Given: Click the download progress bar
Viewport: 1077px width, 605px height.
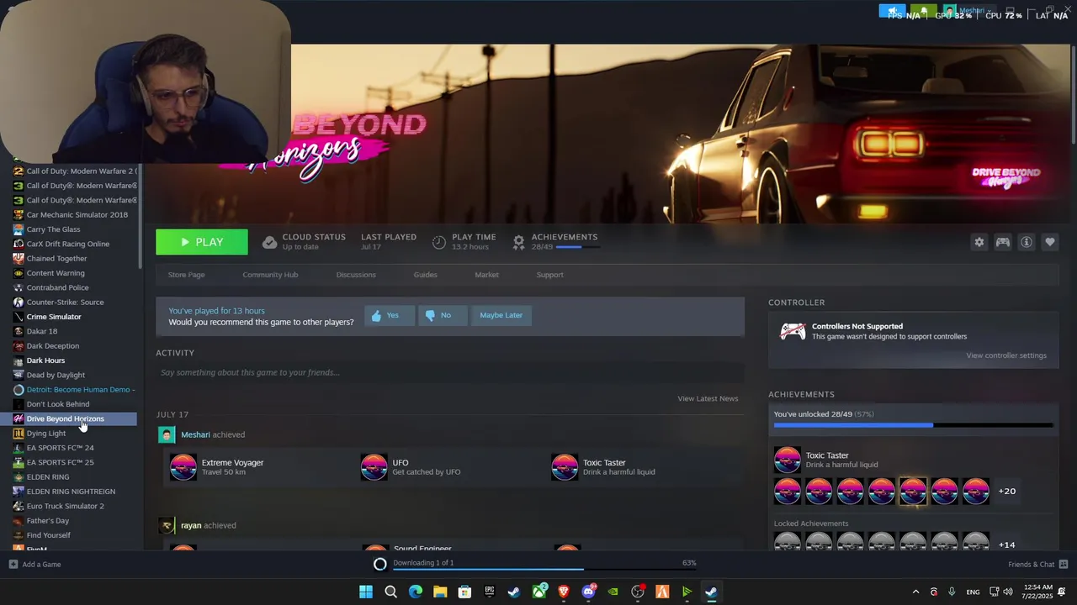Looking at the screenshot, I should click(544, 571).
